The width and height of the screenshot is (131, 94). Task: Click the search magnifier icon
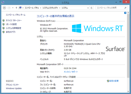tap(125, 8)
